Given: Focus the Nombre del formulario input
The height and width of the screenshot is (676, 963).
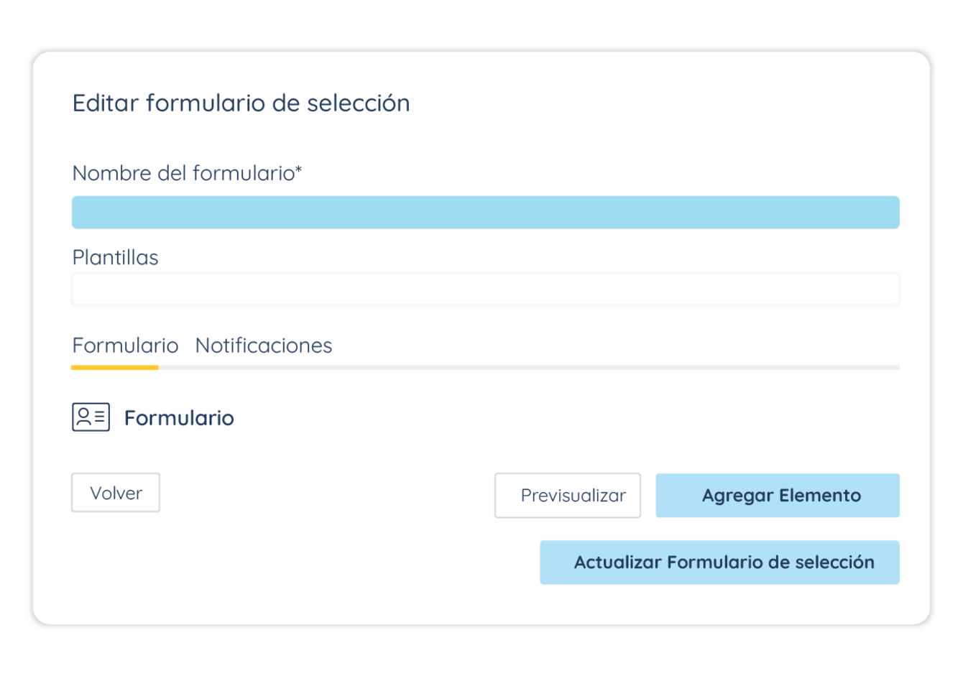Looking at the screenshot, I should (486, 213).
